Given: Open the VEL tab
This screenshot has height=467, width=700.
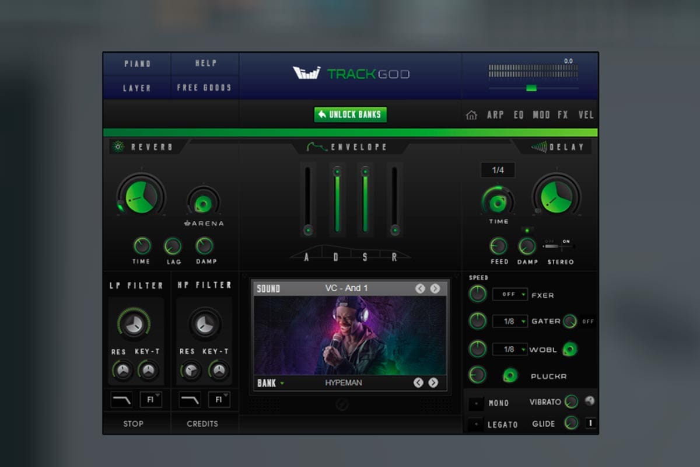Looking at the screenshot, I should pyautogui.click(x=586, y=115).
